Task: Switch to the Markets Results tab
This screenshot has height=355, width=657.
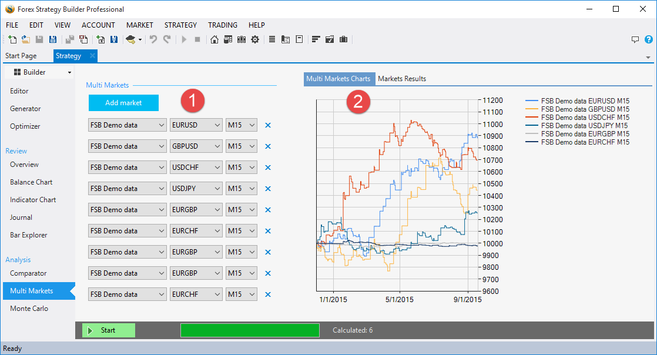Action: [402, 79]
